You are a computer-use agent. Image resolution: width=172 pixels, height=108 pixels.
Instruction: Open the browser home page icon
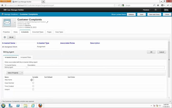point(158,5)
